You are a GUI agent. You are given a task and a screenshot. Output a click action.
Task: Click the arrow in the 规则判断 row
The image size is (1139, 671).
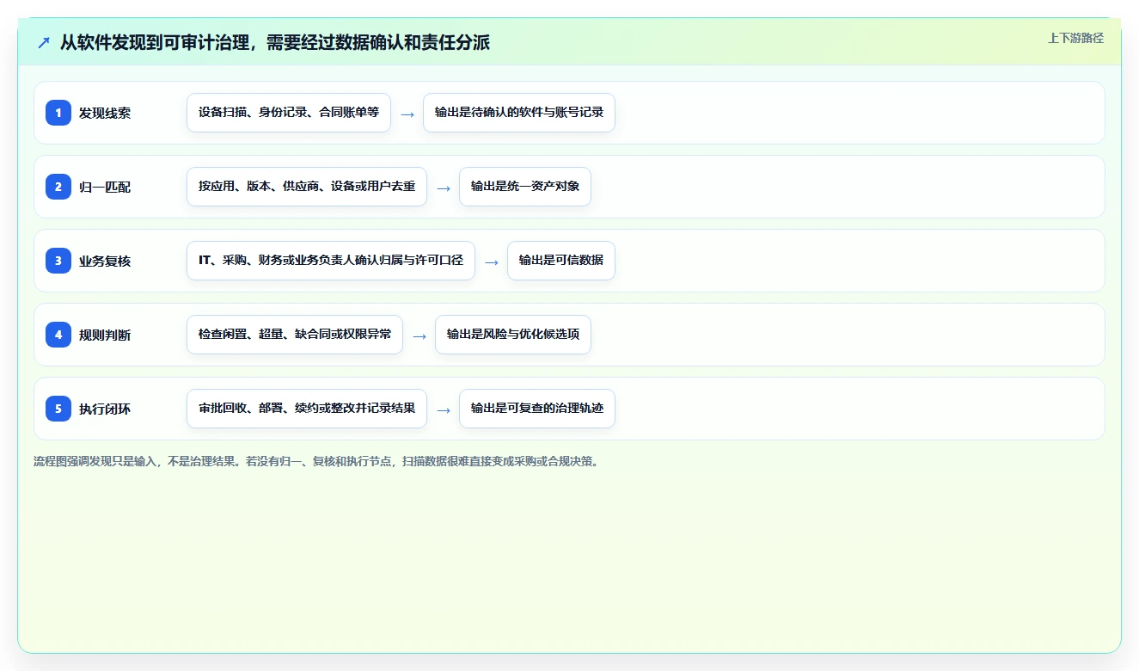tap(419, 335)
